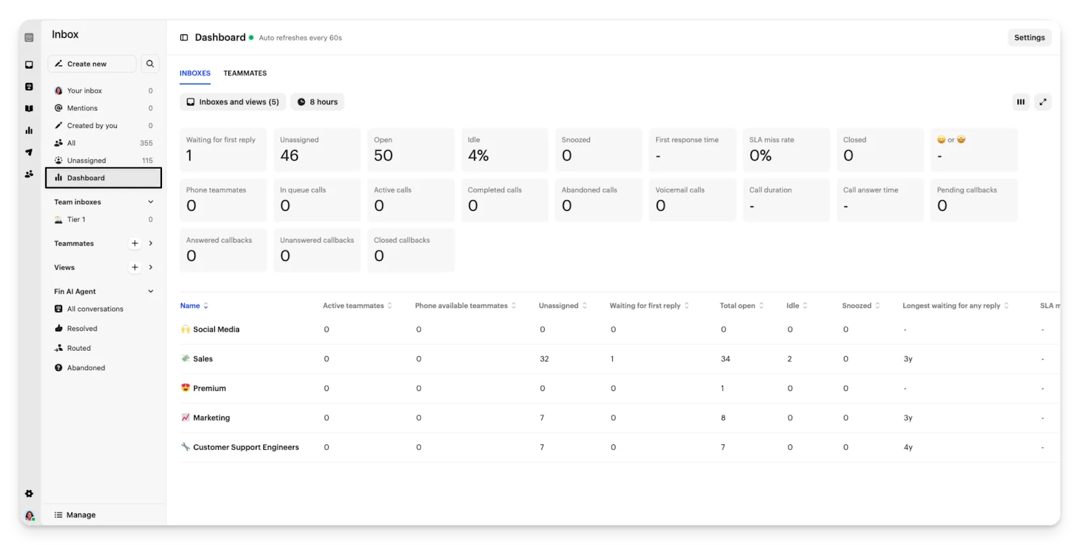Viewport: 1080px width, 545px height.
Task: Open Inboxes and views (5) filter
Action: click(233, 102)
